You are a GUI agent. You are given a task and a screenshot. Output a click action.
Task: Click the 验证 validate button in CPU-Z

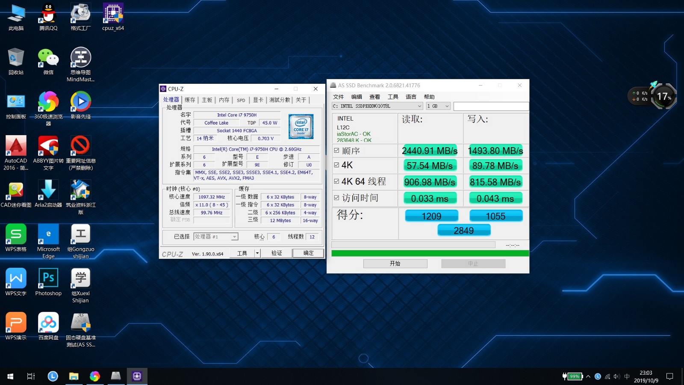pos(277,253)
